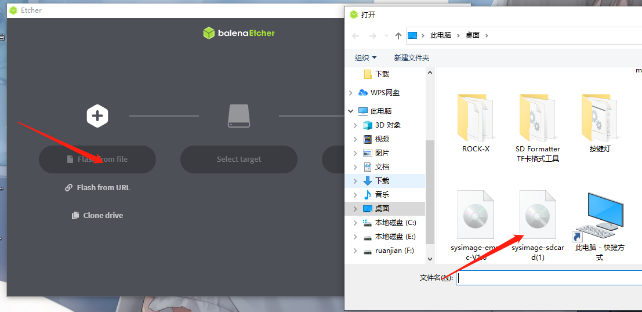Select the 按键灯 folder
Viewport: 642px width, 312px height.
[600, 122]
